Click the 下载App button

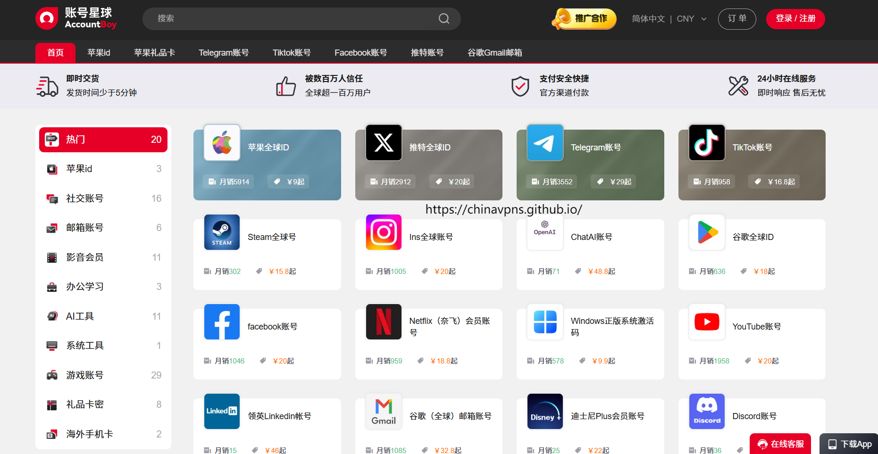(x=849, y=444)
